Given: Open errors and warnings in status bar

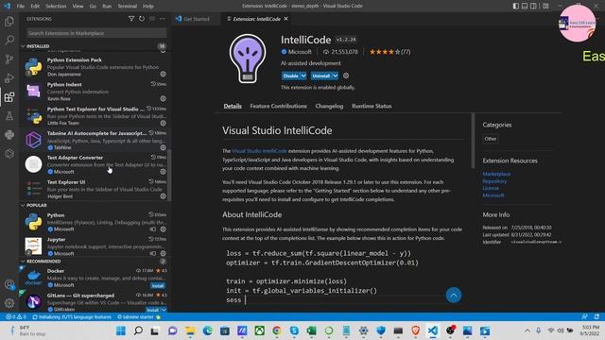Looking at the screenshot, I should click(16, 317).
